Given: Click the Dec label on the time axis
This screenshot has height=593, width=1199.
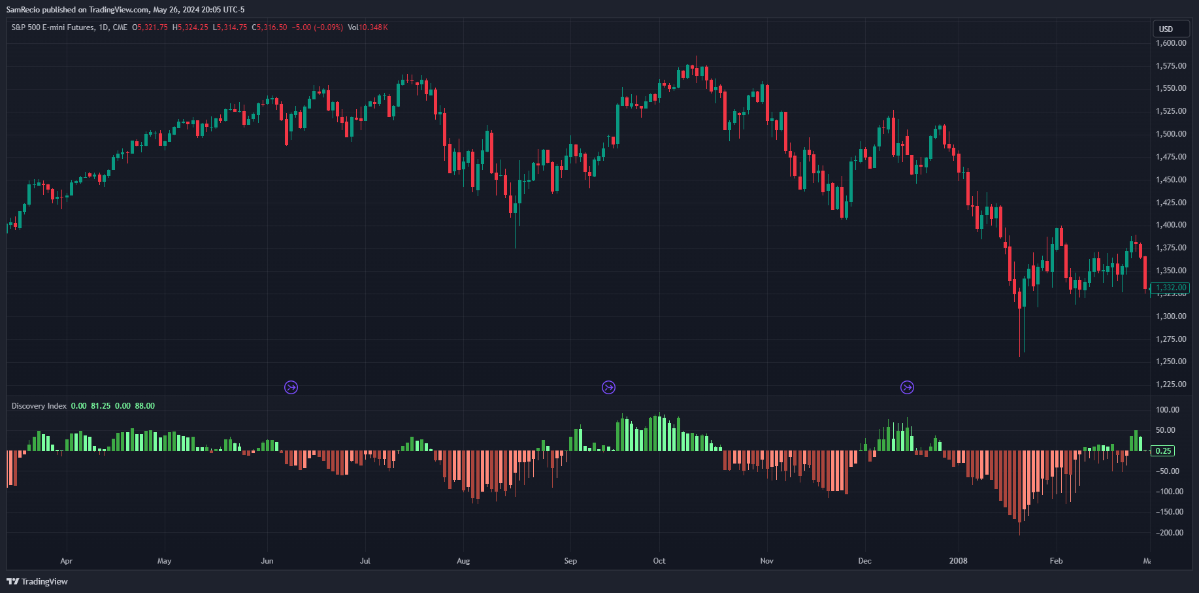Looking at the screenshot, I should (x=864, y=561).
